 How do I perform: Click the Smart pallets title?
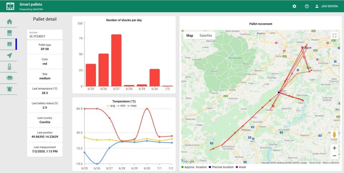pyautogui.click(x=31, y=4)
